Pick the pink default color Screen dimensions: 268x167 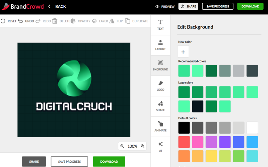tap(198, 142)
